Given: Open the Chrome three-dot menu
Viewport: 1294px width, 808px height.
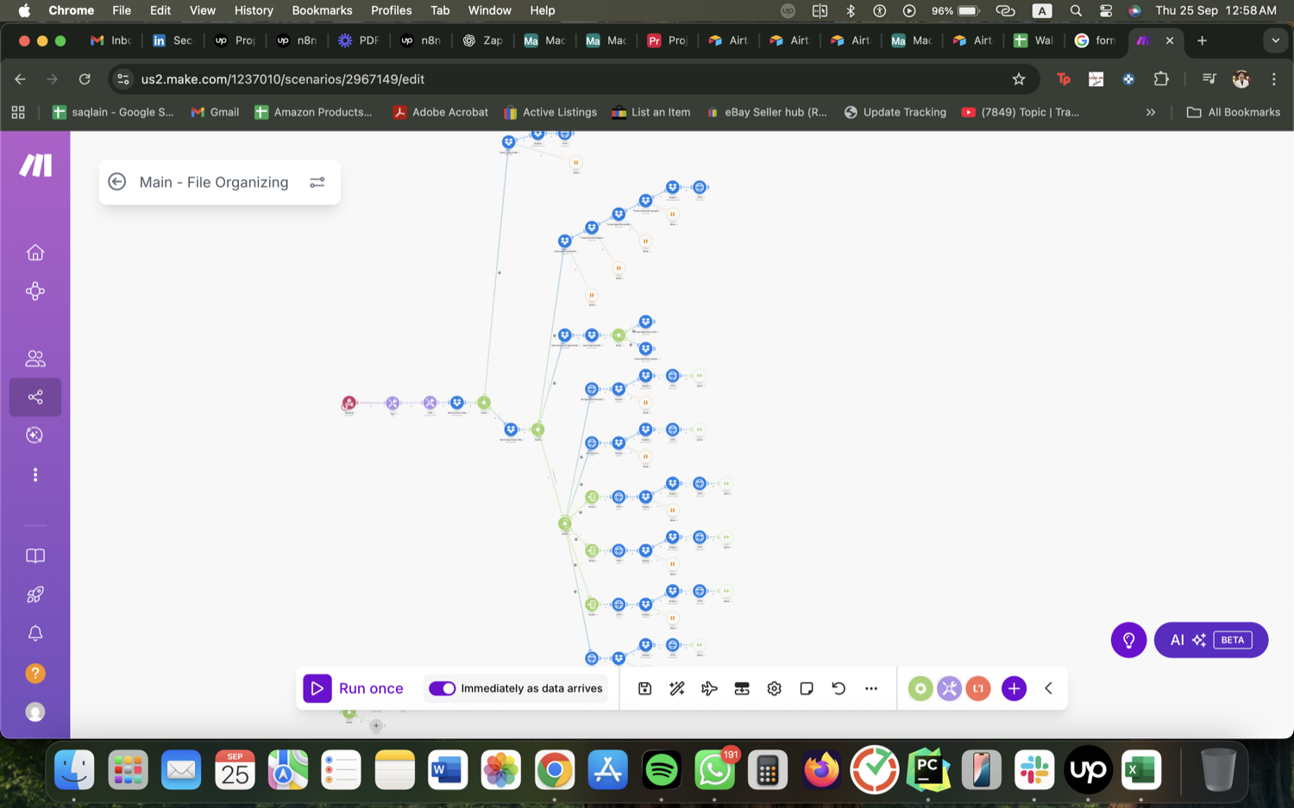Looking at the screenshot, I should click(1274, 79).
